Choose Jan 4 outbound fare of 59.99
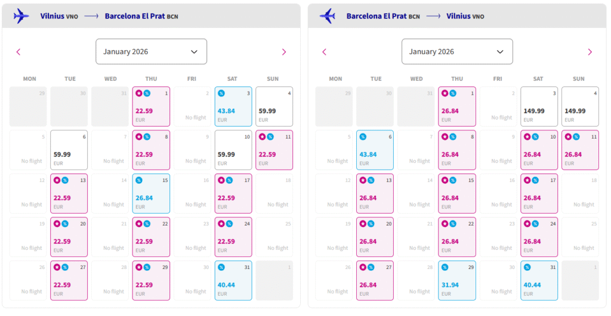Image resolution: width=611 pixels, height=316 pixels. (274, 107)
